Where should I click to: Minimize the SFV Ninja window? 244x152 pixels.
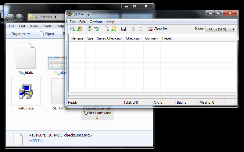pos(210,13)
